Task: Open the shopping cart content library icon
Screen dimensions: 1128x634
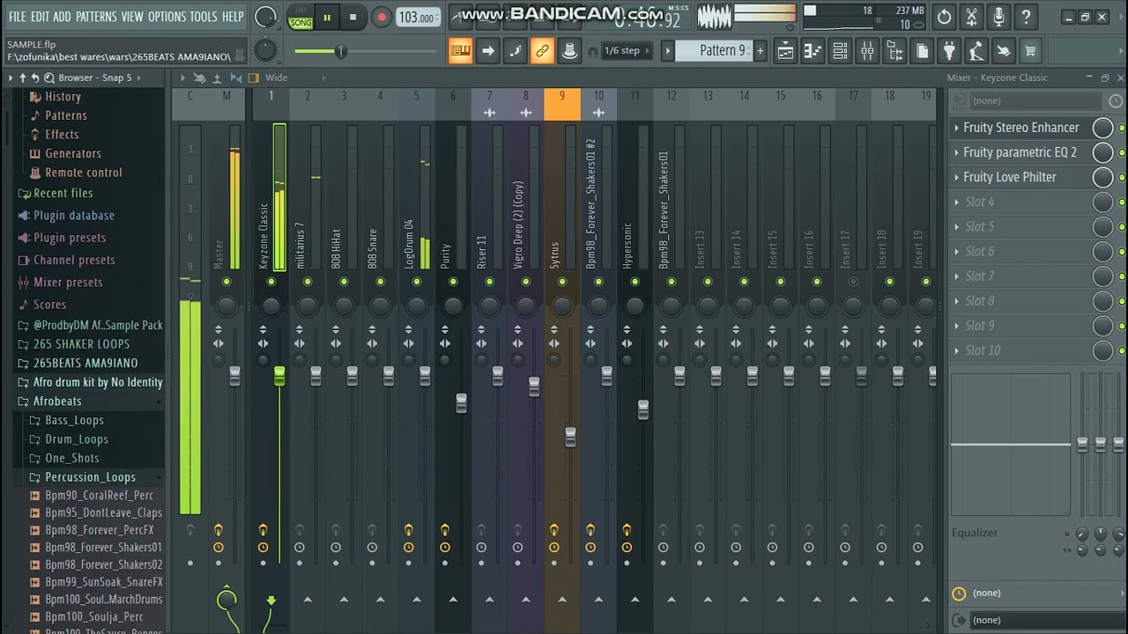Action: pos(1030,51)
